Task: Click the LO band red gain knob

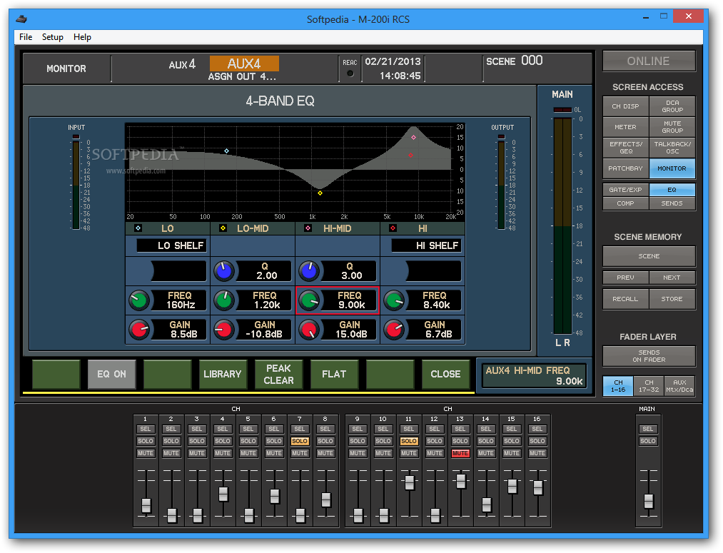Action: tap(138, 330)
